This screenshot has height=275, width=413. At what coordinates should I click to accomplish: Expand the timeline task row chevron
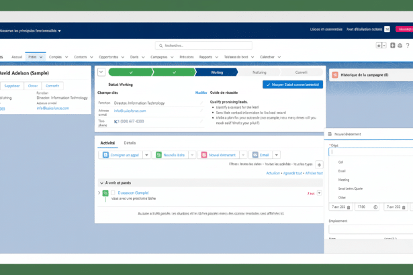pyautogui.click(x=99, y=193)
